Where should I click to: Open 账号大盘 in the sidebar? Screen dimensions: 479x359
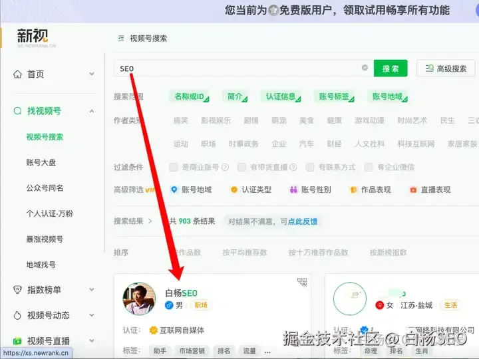[x=41, y=162]
